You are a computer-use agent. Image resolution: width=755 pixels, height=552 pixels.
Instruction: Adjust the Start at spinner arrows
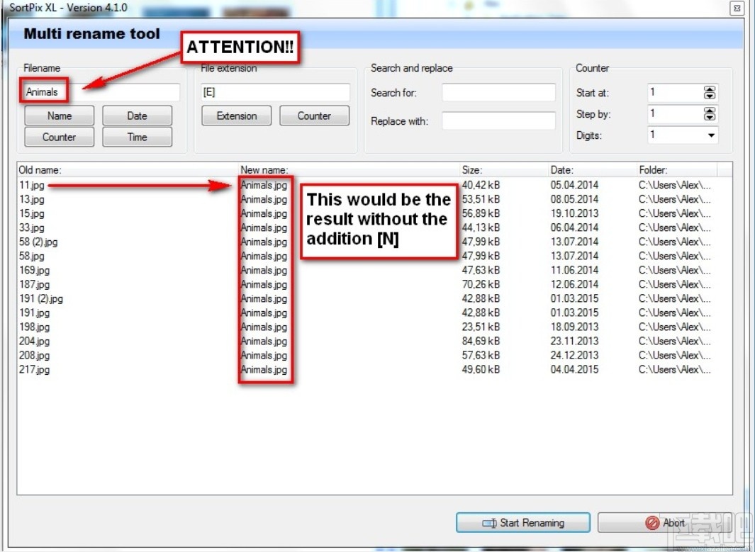(x=709, y=92)
